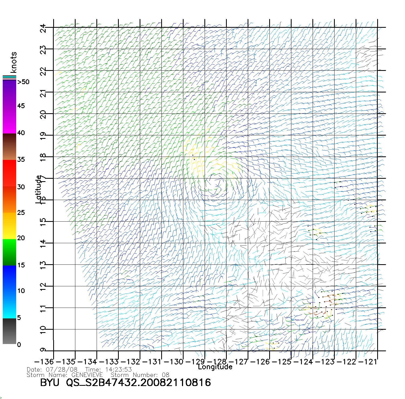Screen dimensions: 405x399
Task: Click the cyan 5-10 knots legend band
Action: pos(9,305)
